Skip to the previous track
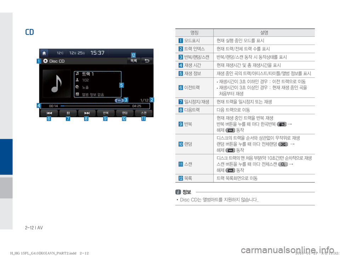The height and width of the screenshot is (256, 340). pos(49,113)
